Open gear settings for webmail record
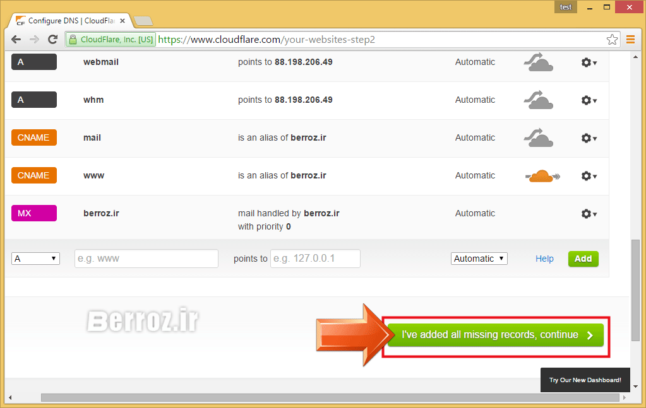The image size is (646, 408). pos(589,62)
